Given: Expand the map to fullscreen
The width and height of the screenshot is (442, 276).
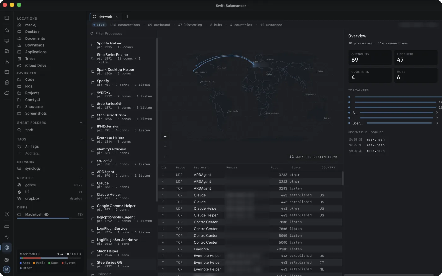Looking at the screenshot, I should pyautogui.click(x=165, y=156).
